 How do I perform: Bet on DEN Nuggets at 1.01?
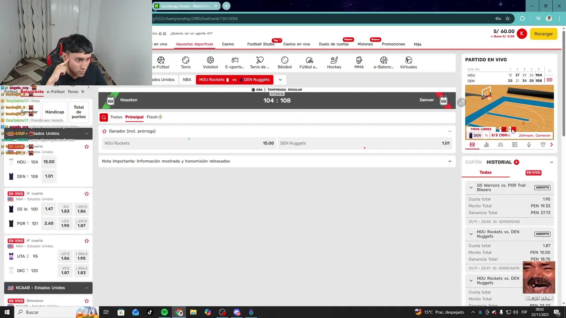pos(365,143)
